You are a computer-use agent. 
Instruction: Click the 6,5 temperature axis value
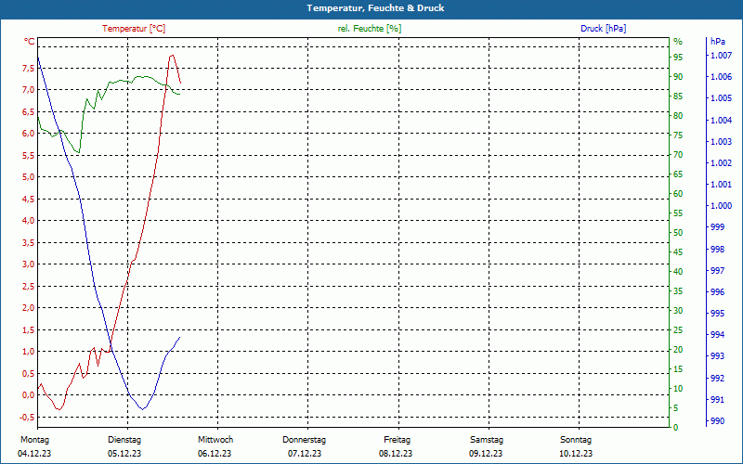[x=29, y=111]
